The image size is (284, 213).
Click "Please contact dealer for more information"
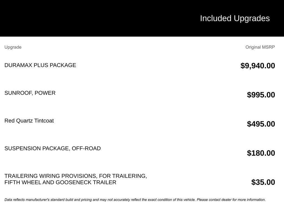point(231,200)
